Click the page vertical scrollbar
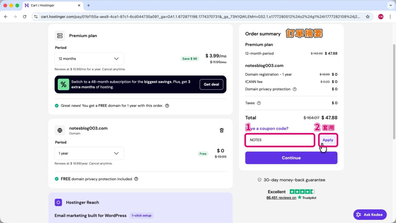The image size is (396, 223). [394, 91]
